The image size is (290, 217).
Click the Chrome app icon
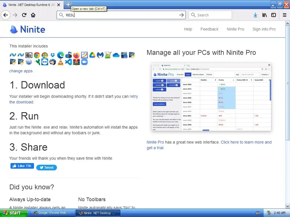pos(37,55)
